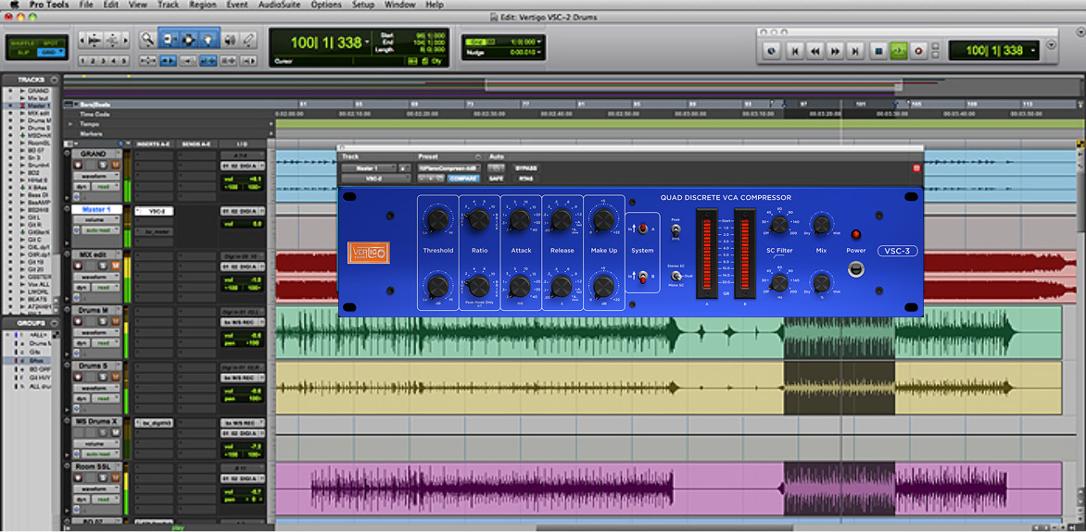
Task: Select the Pencil tool
Action: (248, 39)
